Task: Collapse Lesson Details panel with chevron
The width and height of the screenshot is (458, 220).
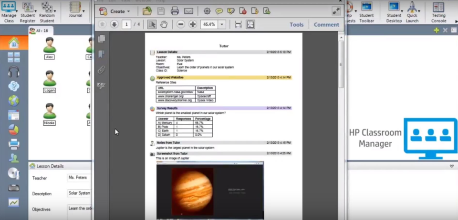Action: tap(452, 166)
